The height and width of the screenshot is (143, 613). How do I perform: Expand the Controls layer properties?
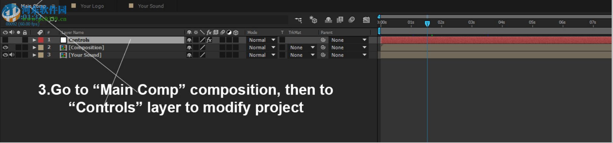34,40
